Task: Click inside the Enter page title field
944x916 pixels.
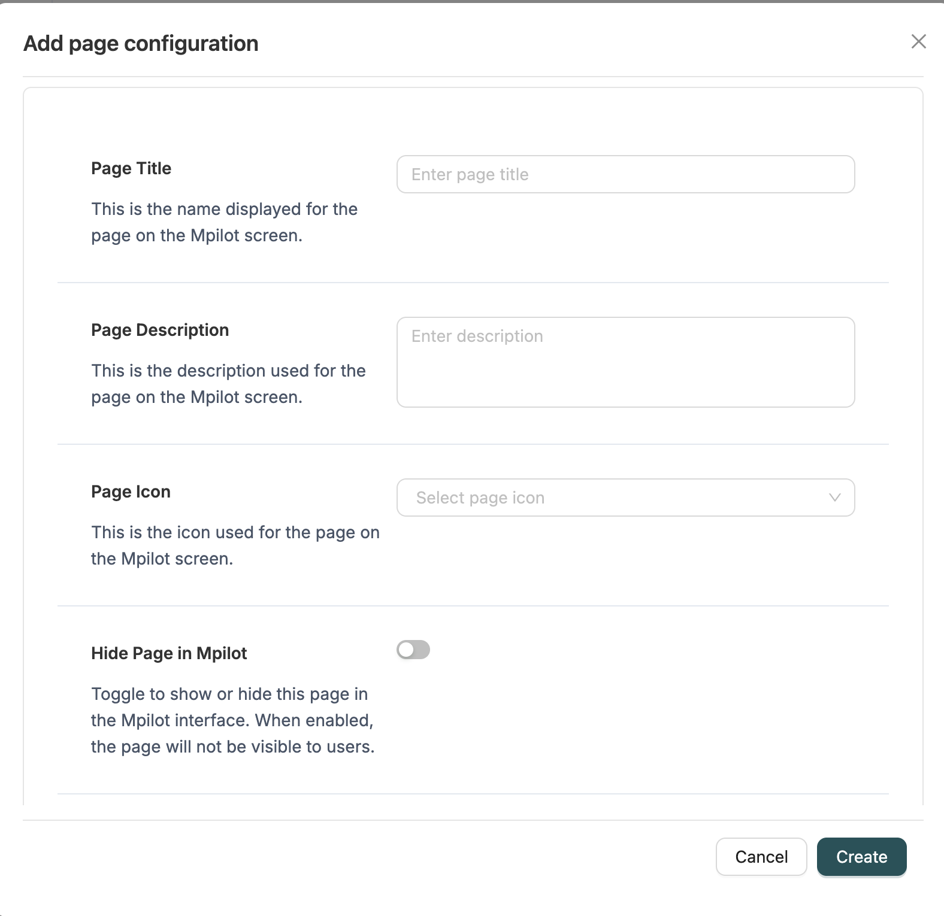Action: click(625, 174)
